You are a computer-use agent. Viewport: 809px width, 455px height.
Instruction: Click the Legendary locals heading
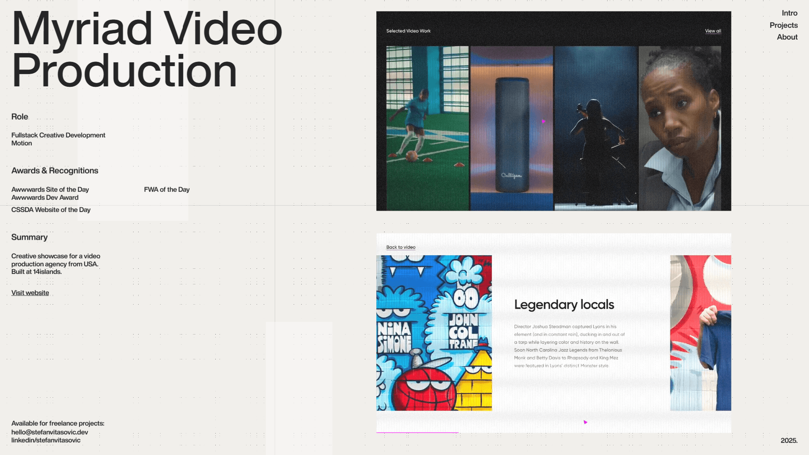click(564, 305)
